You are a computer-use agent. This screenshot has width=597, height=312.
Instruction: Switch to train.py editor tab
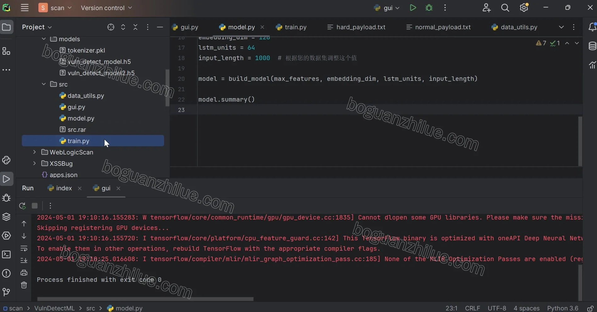coord(291,27)
